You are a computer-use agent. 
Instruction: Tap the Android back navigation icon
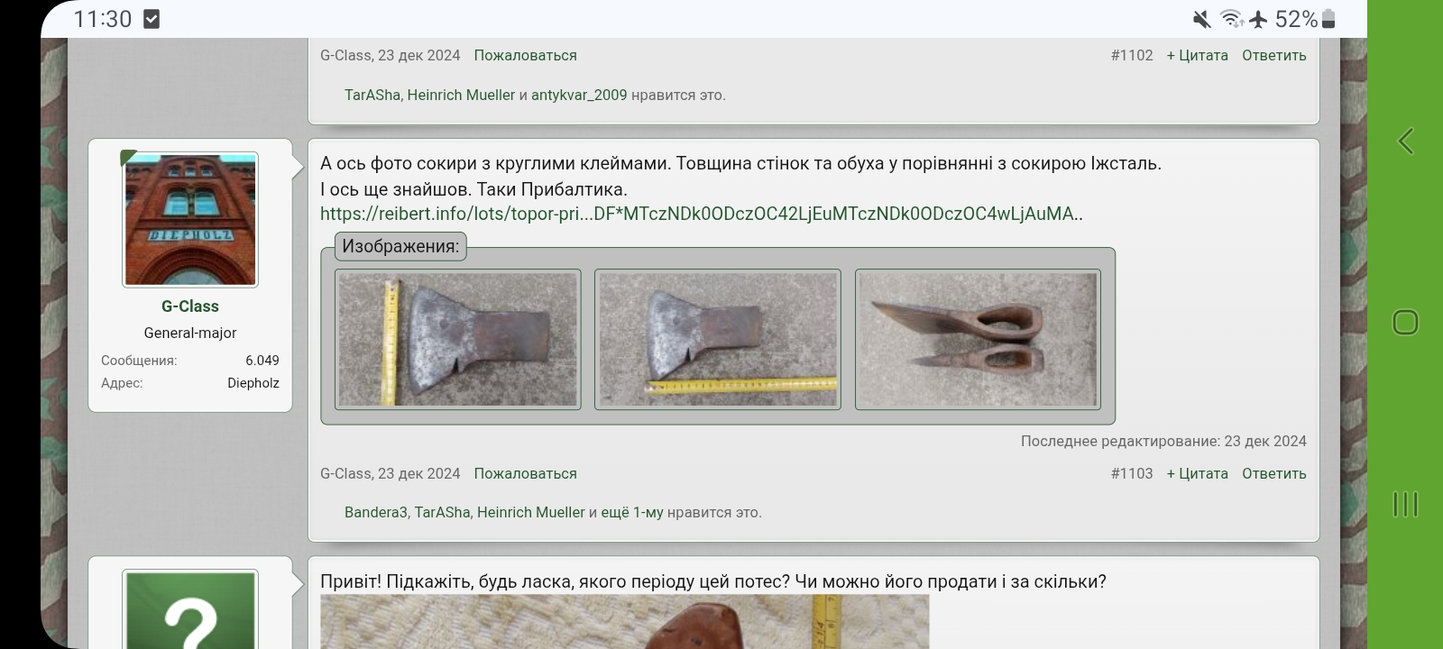[1405, 142]
